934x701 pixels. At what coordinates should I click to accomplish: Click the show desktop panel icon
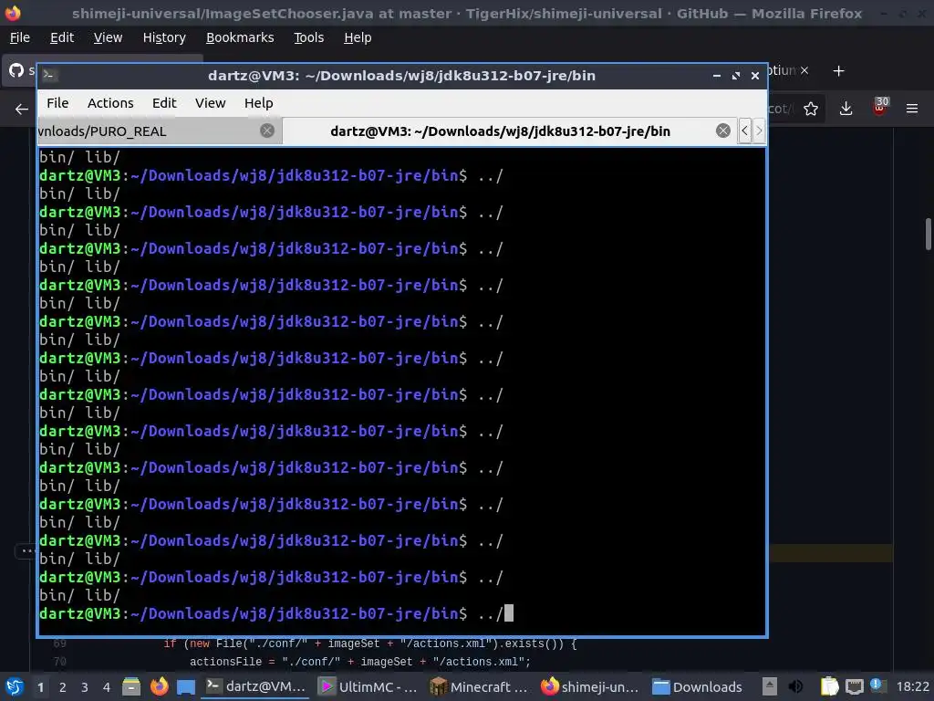186,687
